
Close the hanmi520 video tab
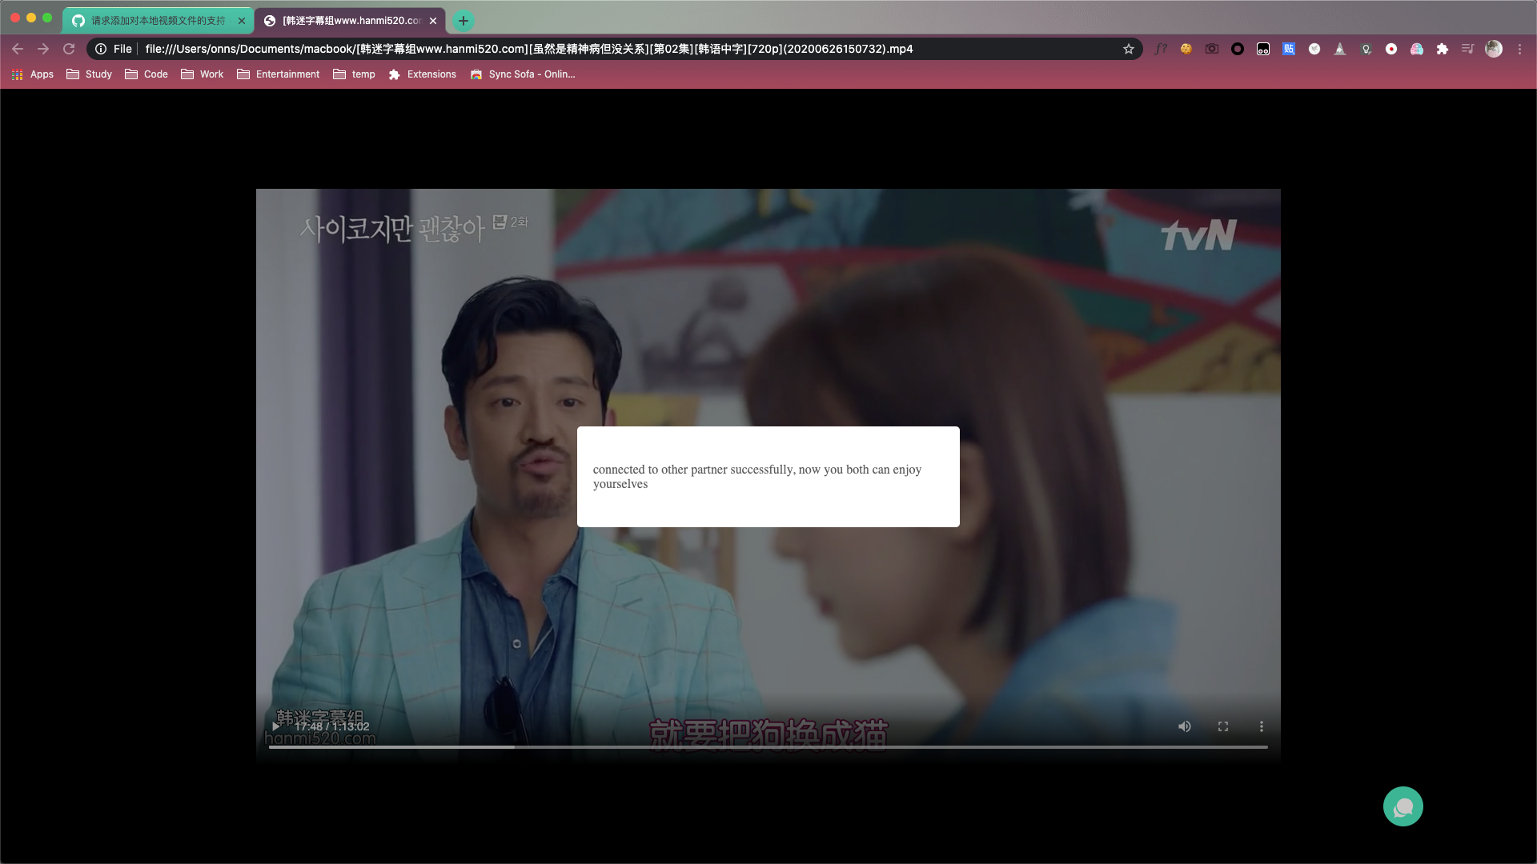[x=433, y=21]
